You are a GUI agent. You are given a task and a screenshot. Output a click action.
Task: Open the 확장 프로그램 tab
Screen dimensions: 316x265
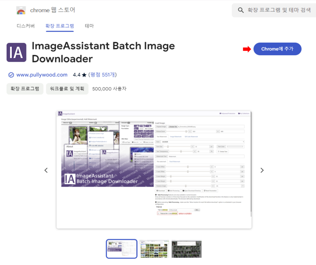coord(59,26)
